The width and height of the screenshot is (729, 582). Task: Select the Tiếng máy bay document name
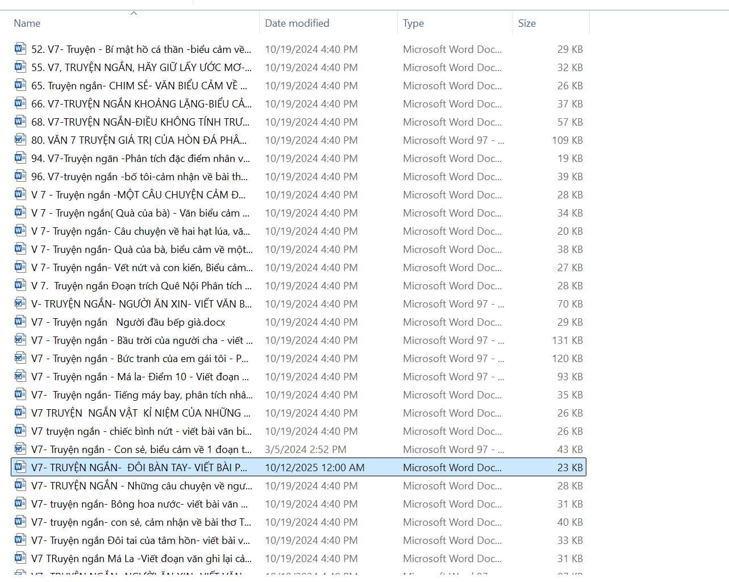142,395
